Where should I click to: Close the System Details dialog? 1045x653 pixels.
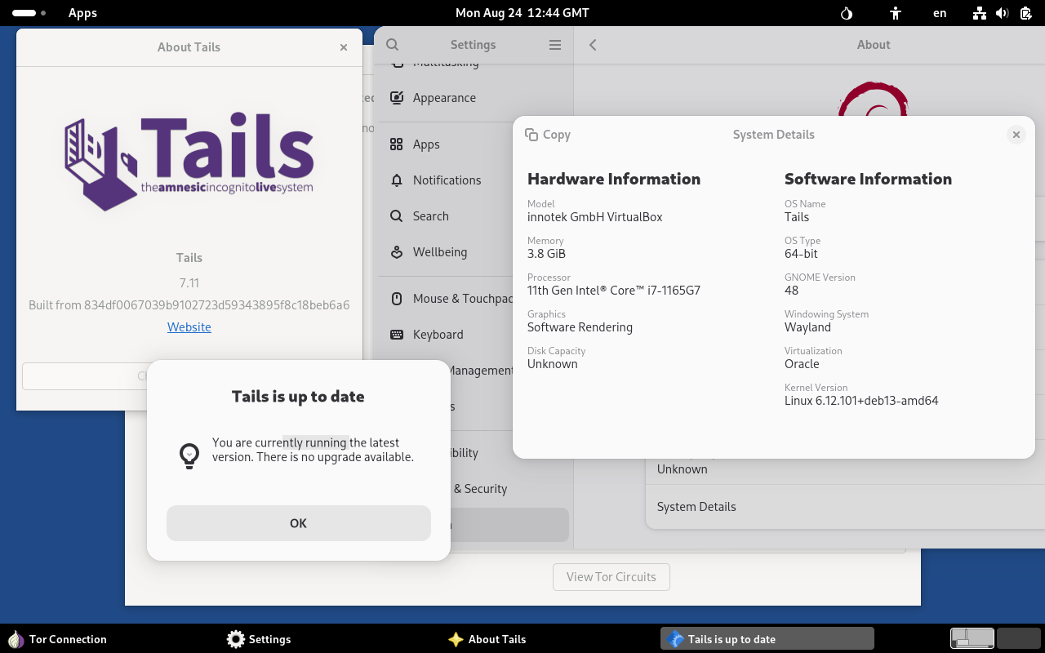click(x=1016, y=135)
